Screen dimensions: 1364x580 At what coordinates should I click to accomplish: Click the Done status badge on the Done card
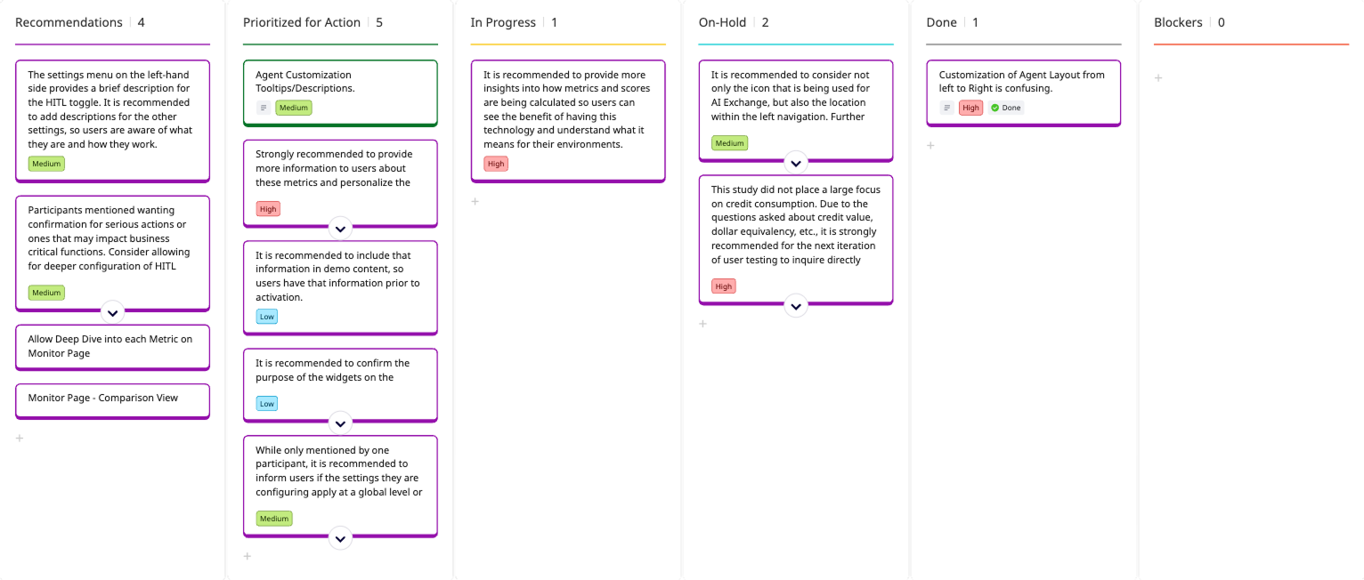coord(1006,108)
